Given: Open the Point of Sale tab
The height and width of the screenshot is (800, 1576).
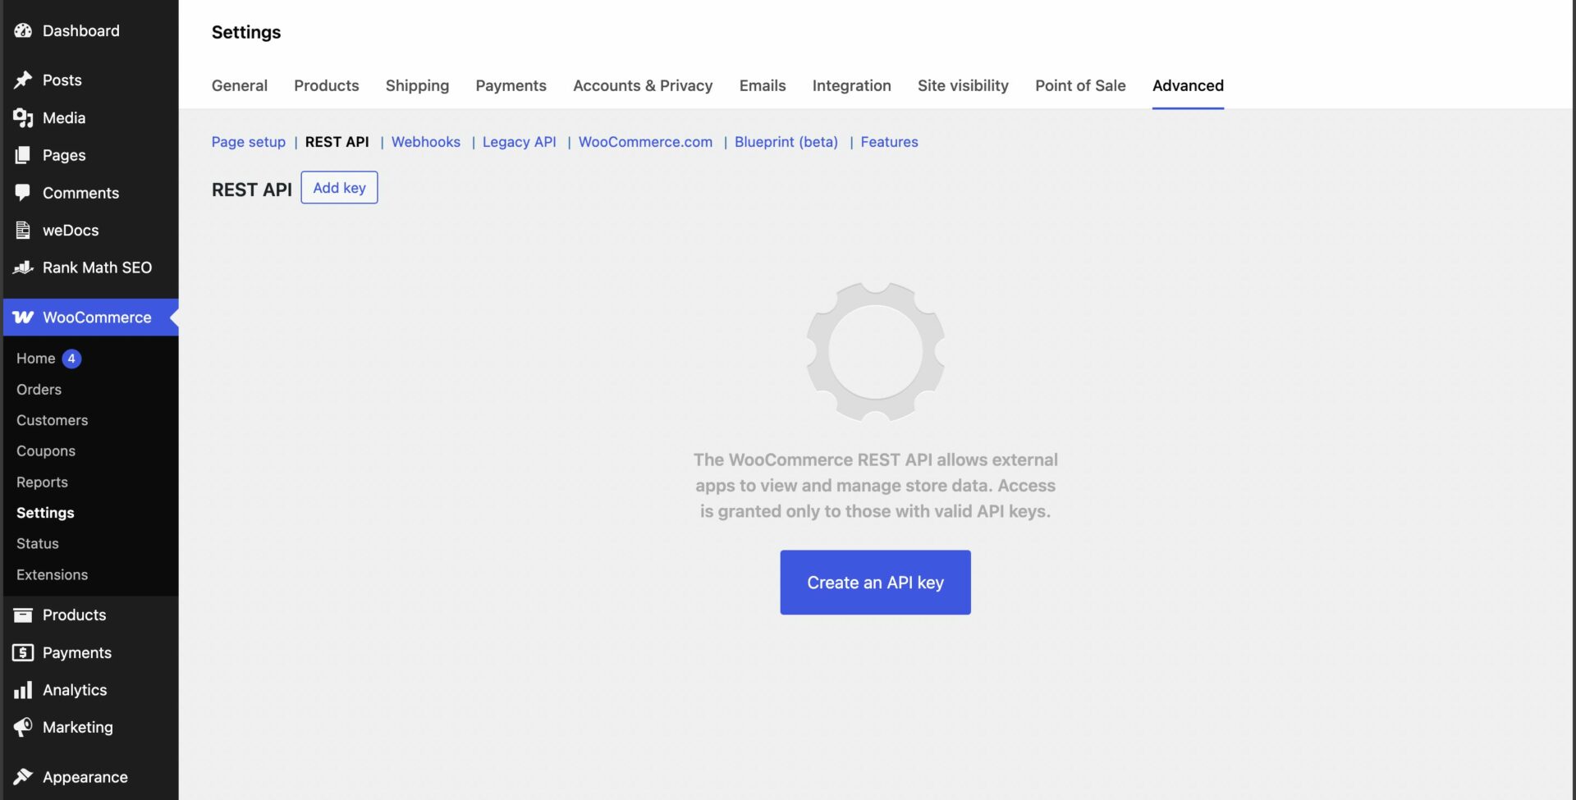Looking at the screenshot, I should coord(1079,85).
